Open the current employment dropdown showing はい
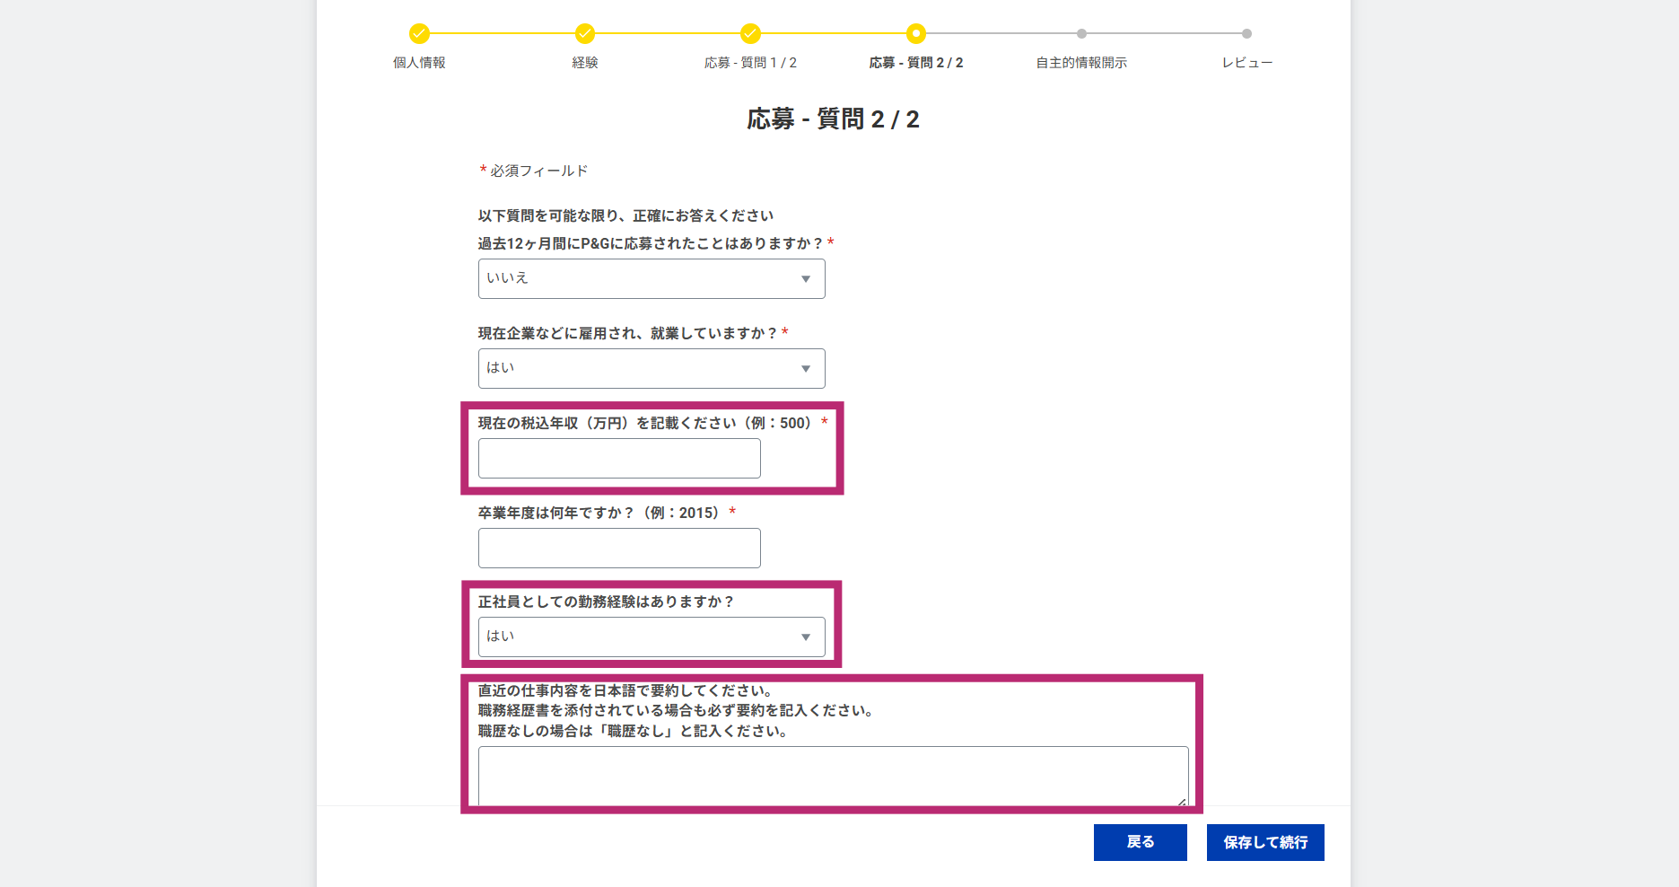 coord(651,368)
